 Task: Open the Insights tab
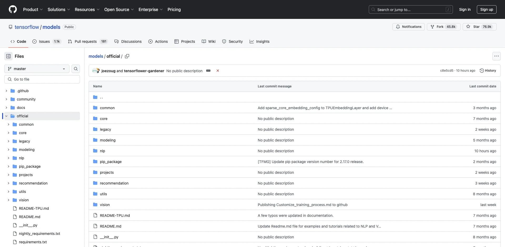coord(260,41)
